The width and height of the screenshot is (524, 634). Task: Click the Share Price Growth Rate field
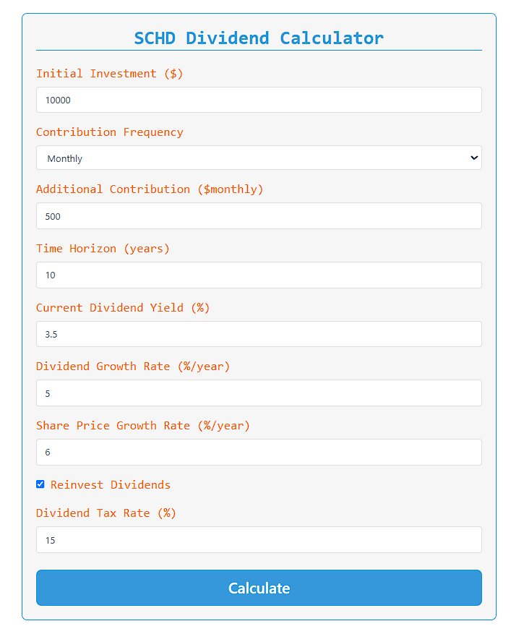pos(259,452)
